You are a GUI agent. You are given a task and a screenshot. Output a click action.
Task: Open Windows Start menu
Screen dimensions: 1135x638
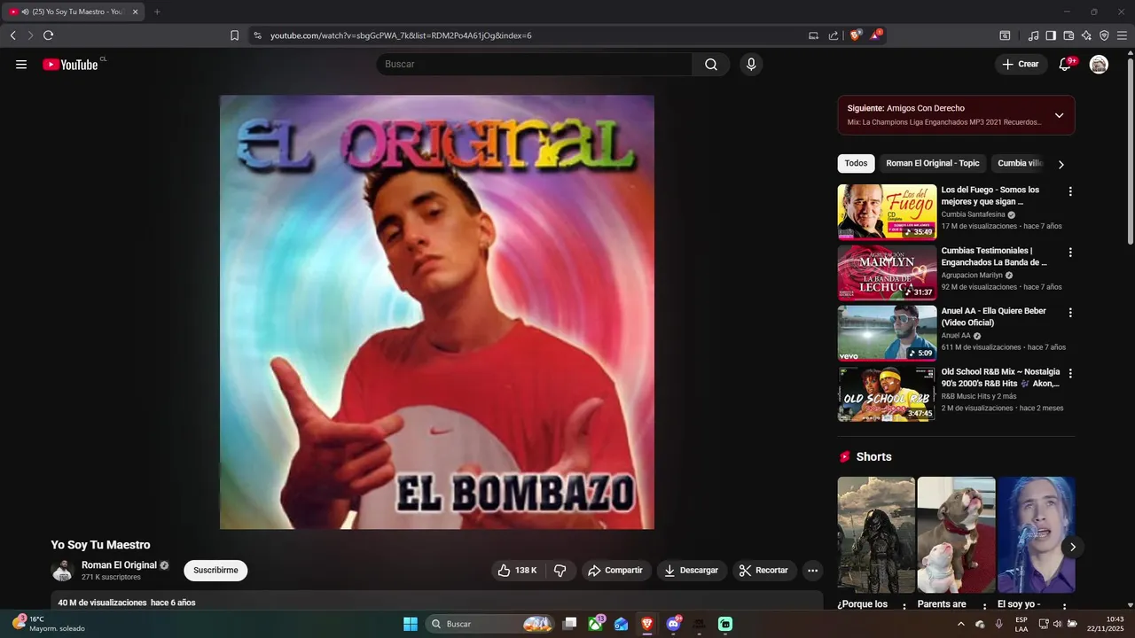point(411,624)
